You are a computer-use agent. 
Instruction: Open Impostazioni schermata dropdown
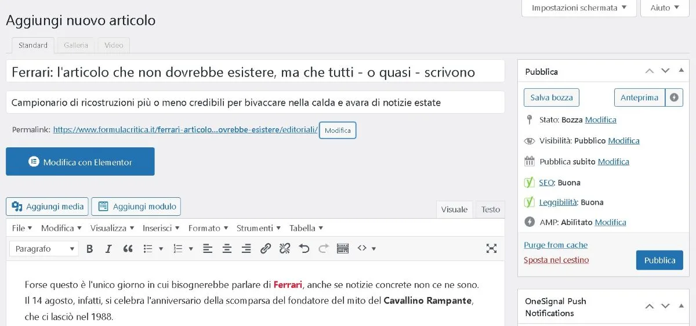pos(579,8)
